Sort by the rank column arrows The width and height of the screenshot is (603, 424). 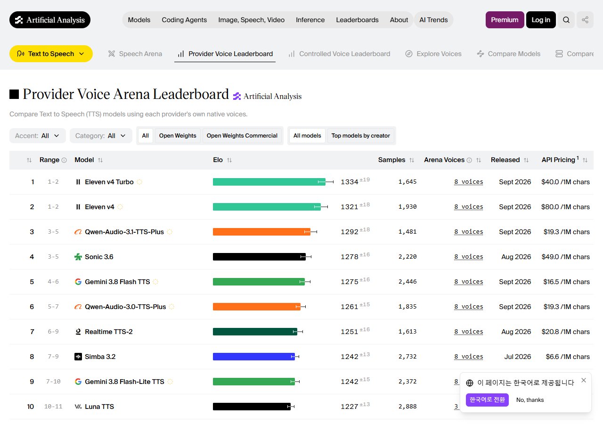coord(29,160)
